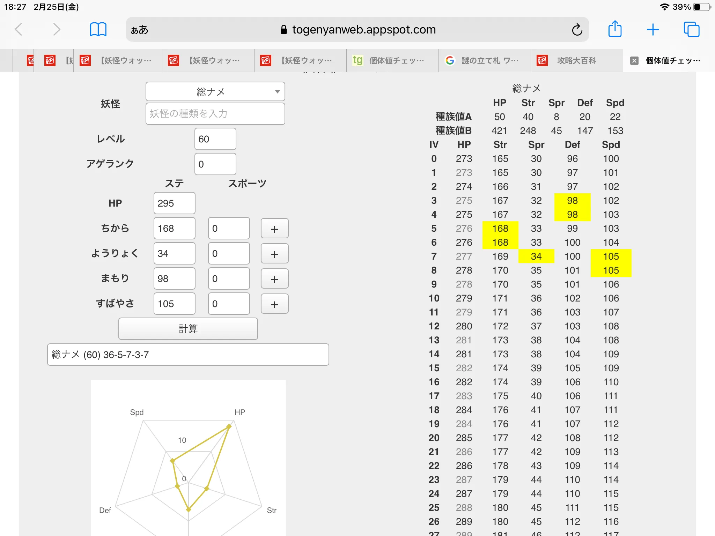Click the highlighted Def 98 in IV row 4
The height and width of the screenshot is (536, 715).
pyautogui.click(x=572, y=214)
